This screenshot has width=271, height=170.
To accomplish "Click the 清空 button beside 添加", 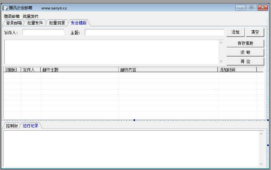I will tap(255, 32).
